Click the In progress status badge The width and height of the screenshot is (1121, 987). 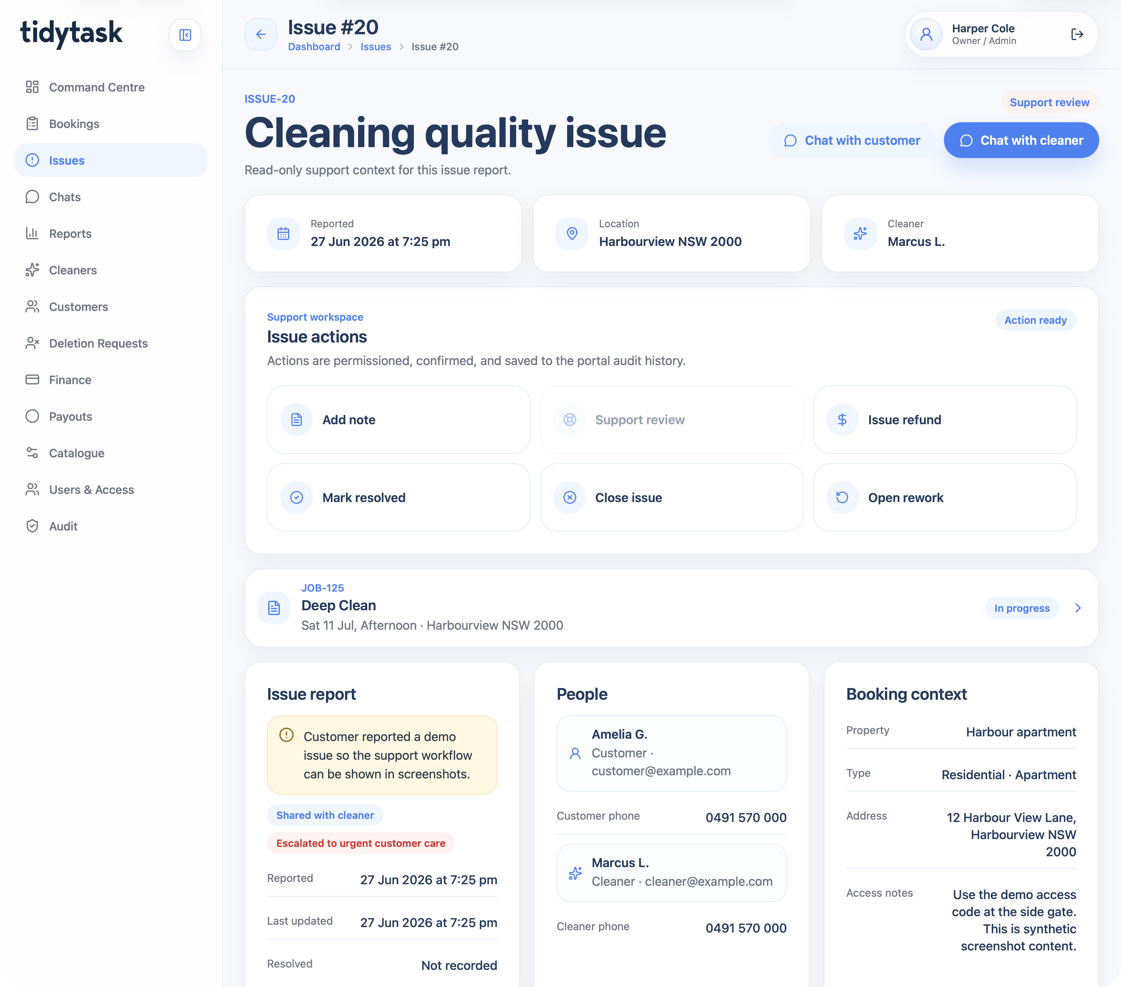1022,608
